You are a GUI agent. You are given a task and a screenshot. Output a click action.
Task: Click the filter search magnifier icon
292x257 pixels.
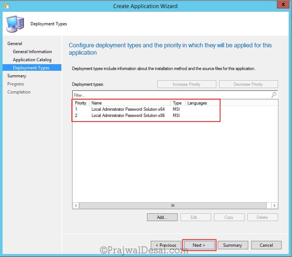(x=274, y=95)
